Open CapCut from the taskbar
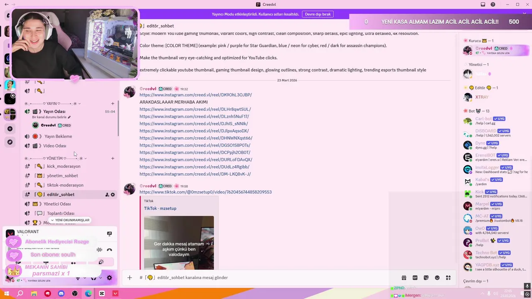532x299 pixels. pyautogui.click(x=102, y=294)
